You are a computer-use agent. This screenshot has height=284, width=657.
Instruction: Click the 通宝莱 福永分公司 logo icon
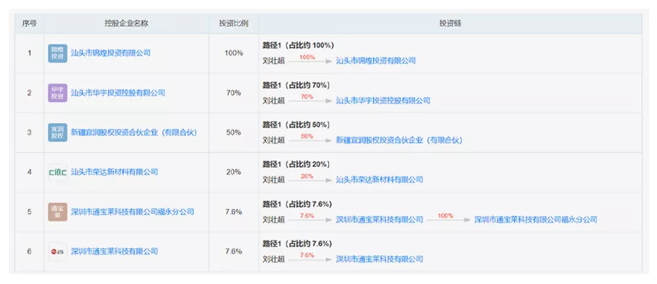tap(57, 212)
